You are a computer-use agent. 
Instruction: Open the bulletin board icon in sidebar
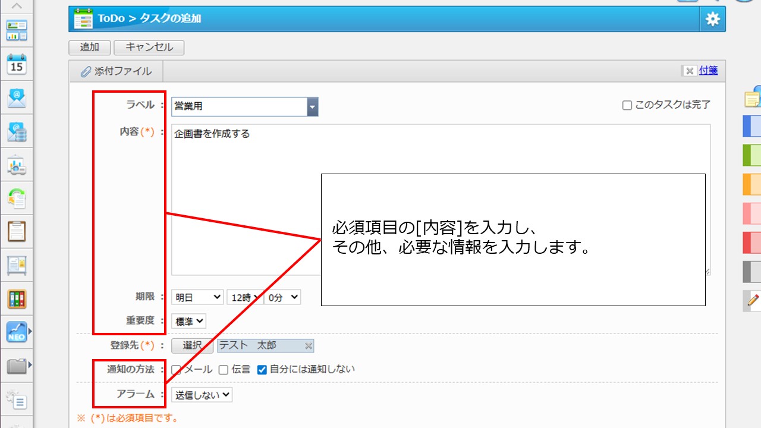point(17,265)
